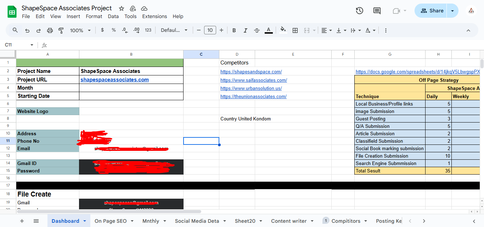Screen dimensions: 484x227
Task: Open the horizontal align dropdown
Action: coord(326,30)
